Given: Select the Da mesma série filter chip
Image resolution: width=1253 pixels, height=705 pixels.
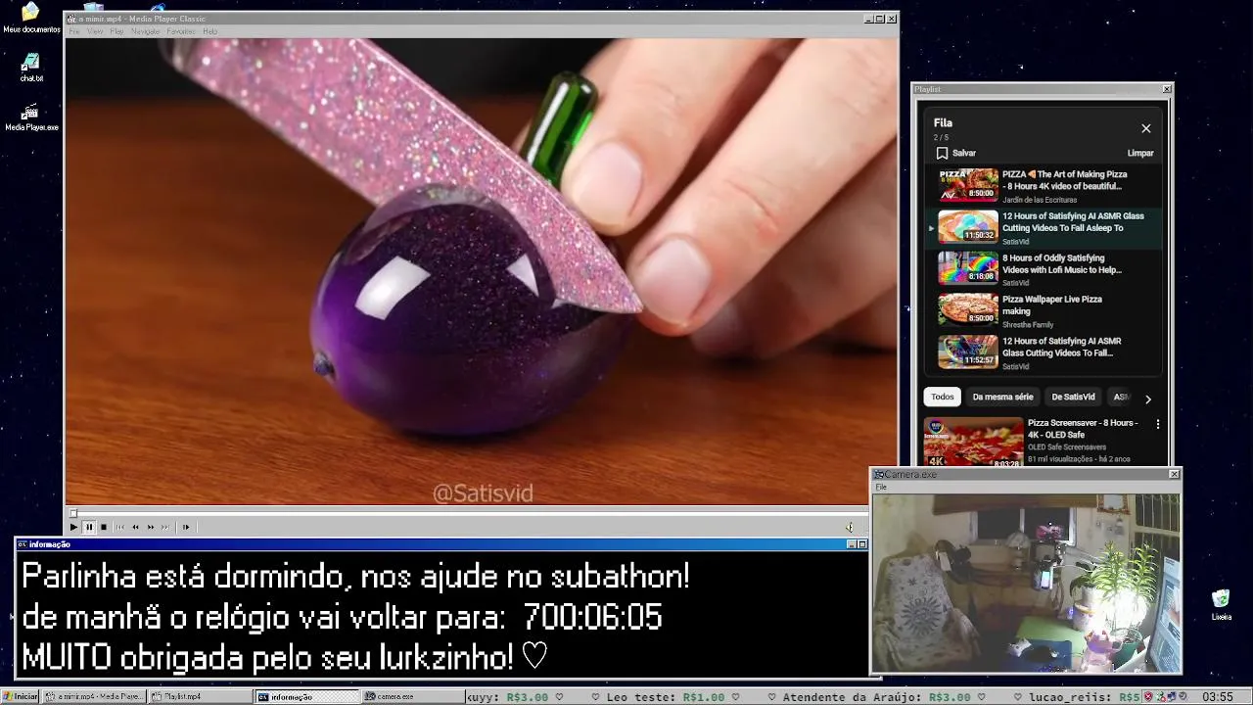Looking at the screenshot, I should [x=1002, y=397].
